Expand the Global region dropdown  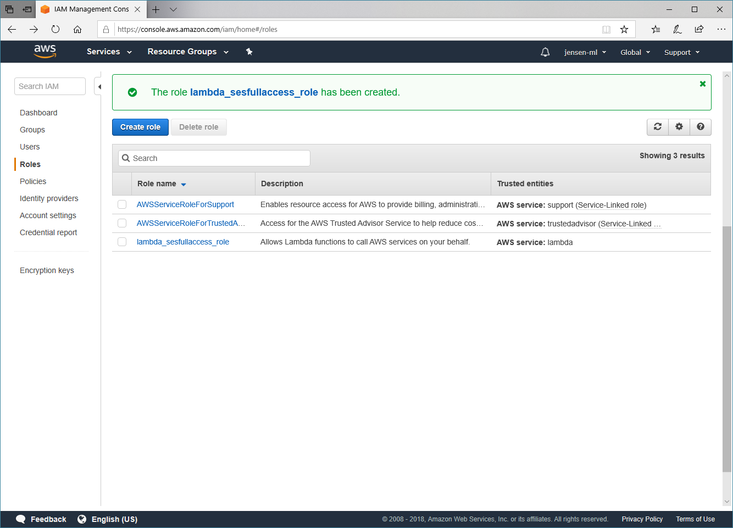635,52
